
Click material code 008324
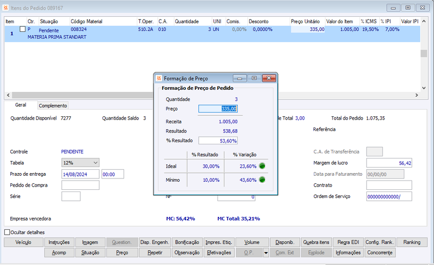(79, 29)
